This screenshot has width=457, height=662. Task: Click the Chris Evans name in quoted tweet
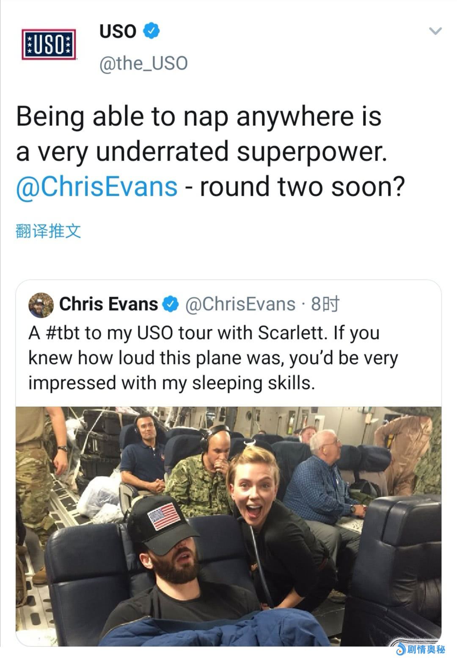[x=108, y=304]
